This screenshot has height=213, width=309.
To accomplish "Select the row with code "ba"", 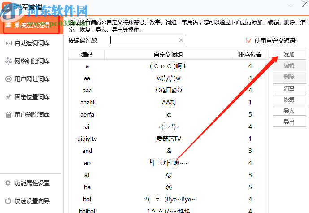I will (x=167, y=187).
